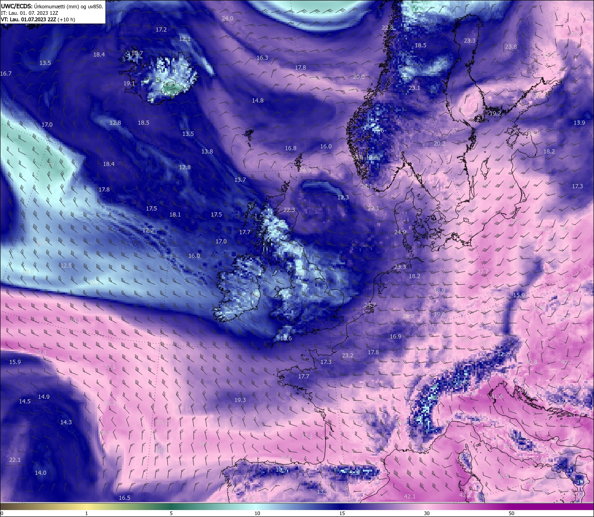This screenshot has width=594, height=517.
Task: Click the colour scale tick label '10'
Action: tap(257, 513)
